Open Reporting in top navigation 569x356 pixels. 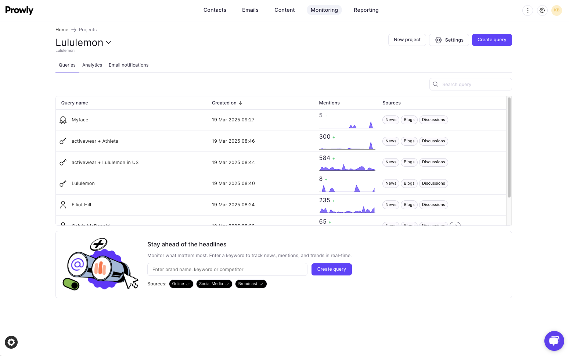(366, 10)
